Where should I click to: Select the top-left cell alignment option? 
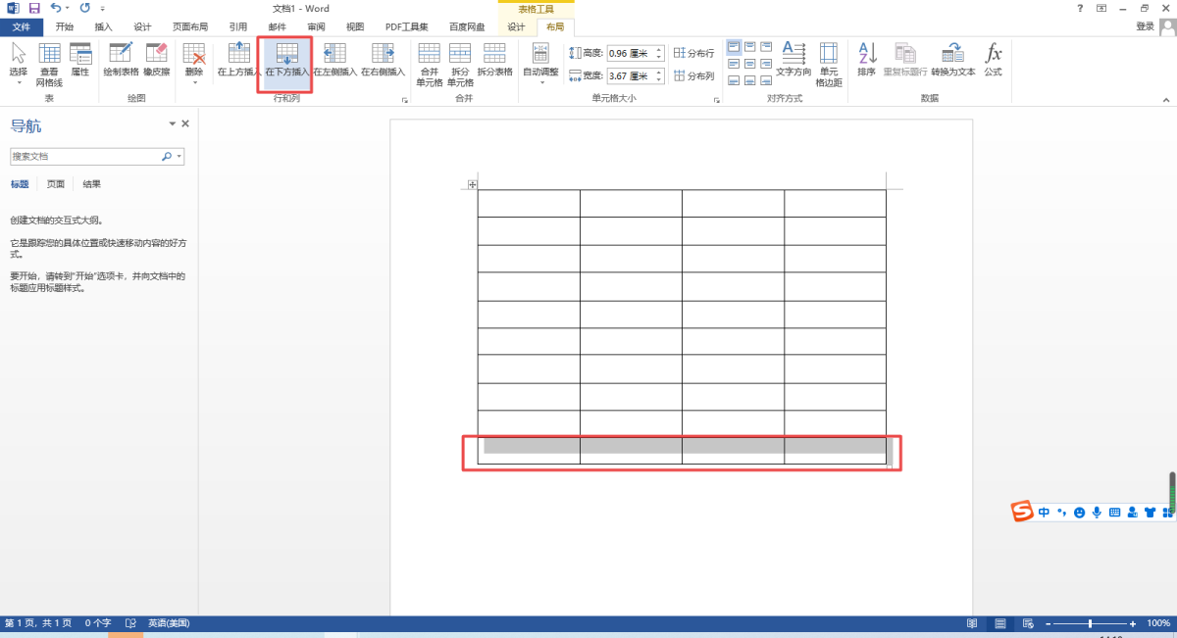tap(734, 46)
